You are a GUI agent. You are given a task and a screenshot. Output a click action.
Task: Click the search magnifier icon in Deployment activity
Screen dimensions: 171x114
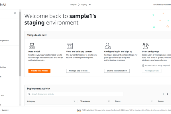click(29, 94)
